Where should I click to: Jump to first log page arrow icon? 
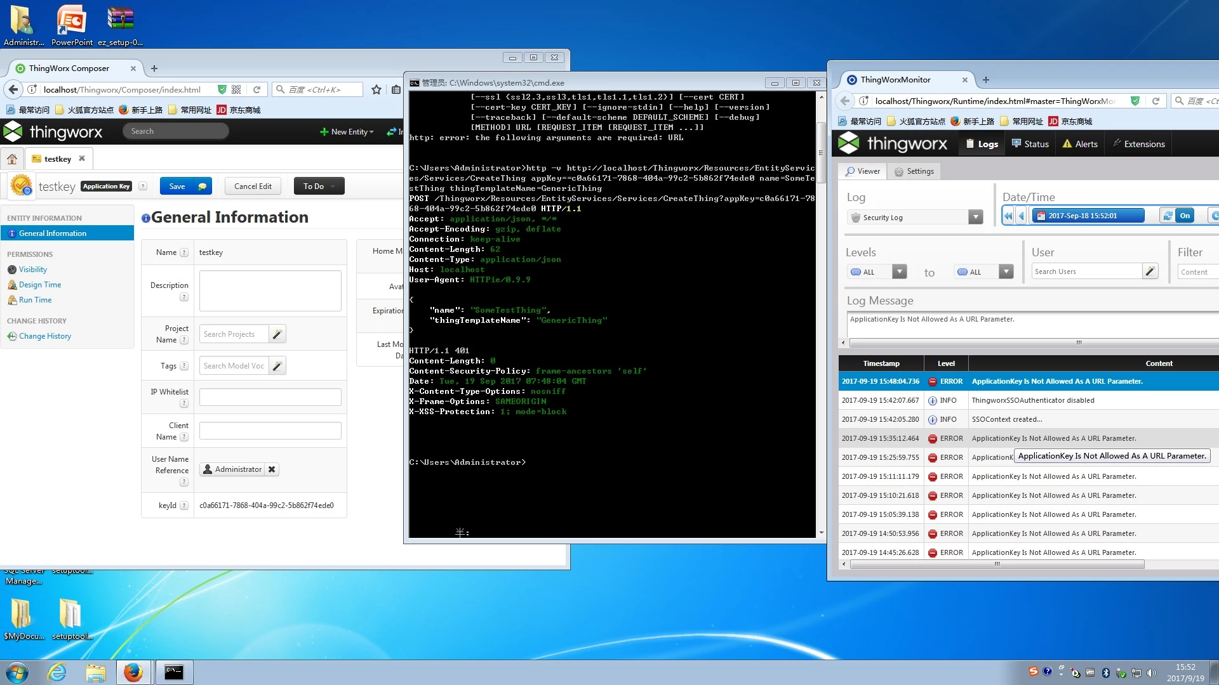[x=1008, y=216]
